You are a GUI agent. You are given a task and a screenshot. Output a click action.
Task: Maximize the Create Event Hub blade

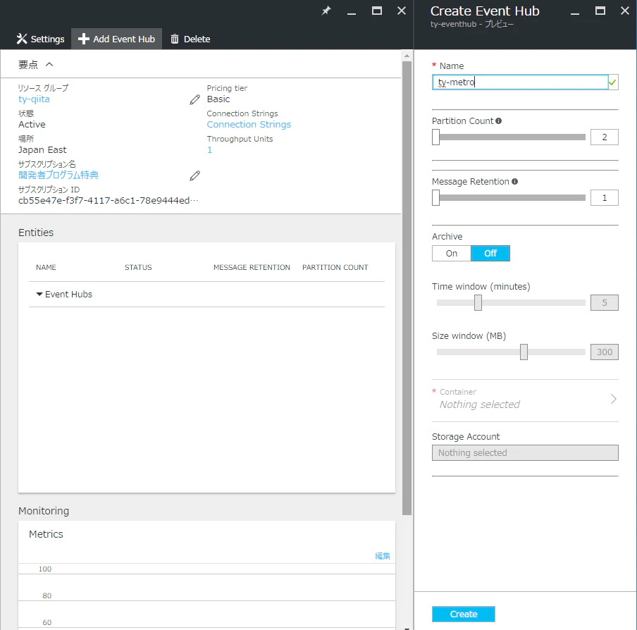(x=600, y=11)
